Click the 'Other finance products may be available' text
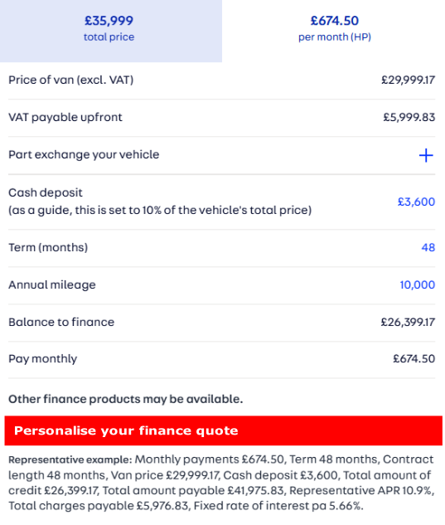This screenshot has width=445, height=525. click(x=125, y=399)
